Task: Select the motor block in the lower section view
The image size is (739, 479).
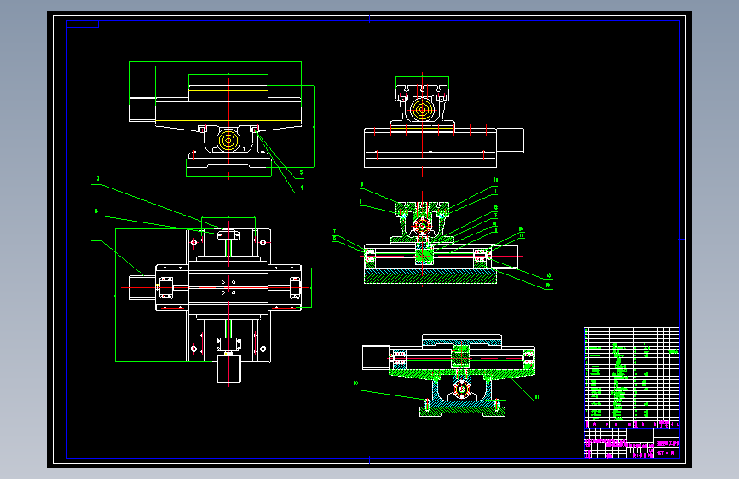Action: [x=376, y=357]
